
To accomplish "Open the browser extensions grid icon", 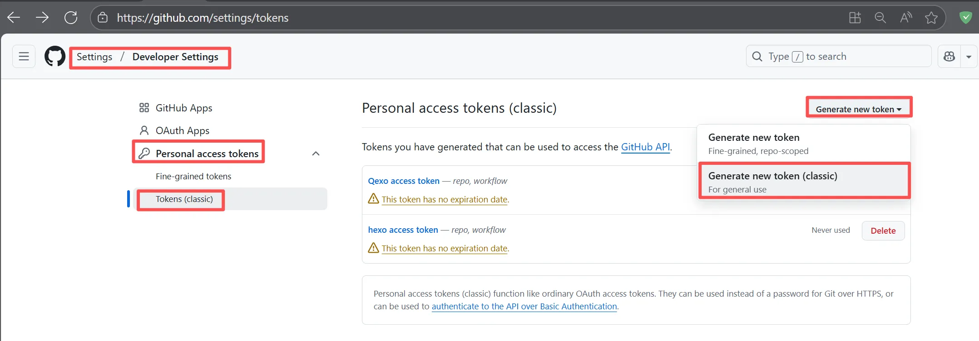I will [855, 18].
